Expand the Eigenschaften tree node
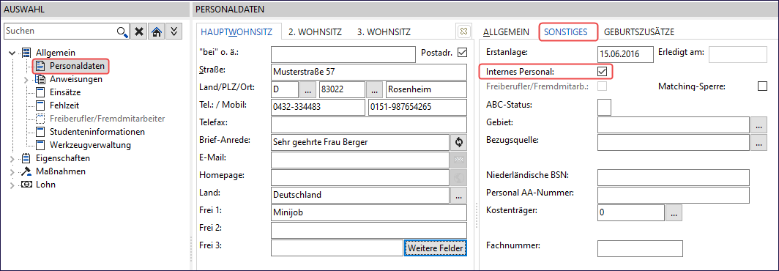Viewport: 779px width, 271px height. pyautogui.click(x=12, y=159)
